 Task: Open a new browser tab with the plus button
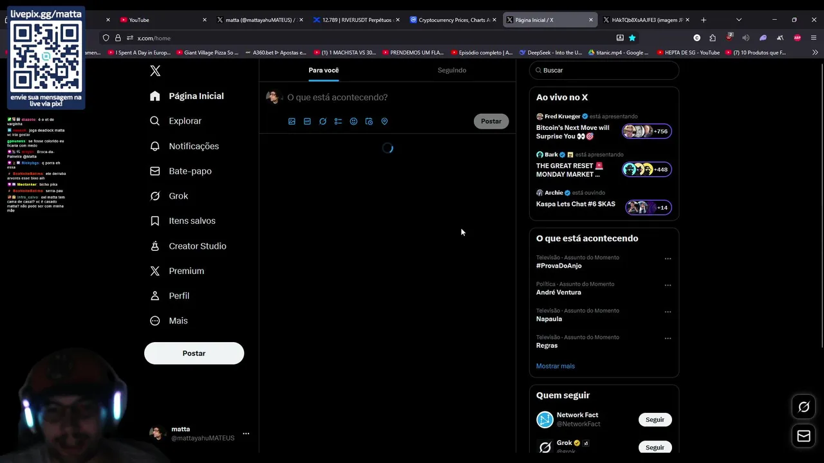pyautogui.click(x=703, y=20)
